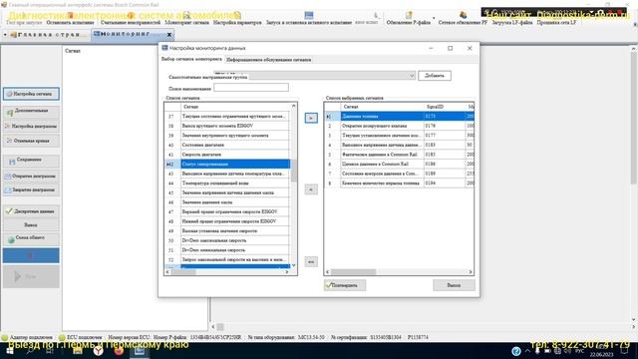Click the Считывание неисправностей toolbar item

(131, 19)
